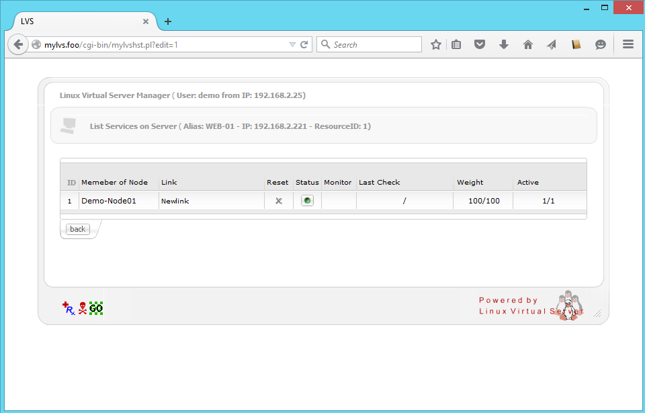Reload the page using the refresh arrow
The width and height of the screenshot is (645, 413).
304,44
